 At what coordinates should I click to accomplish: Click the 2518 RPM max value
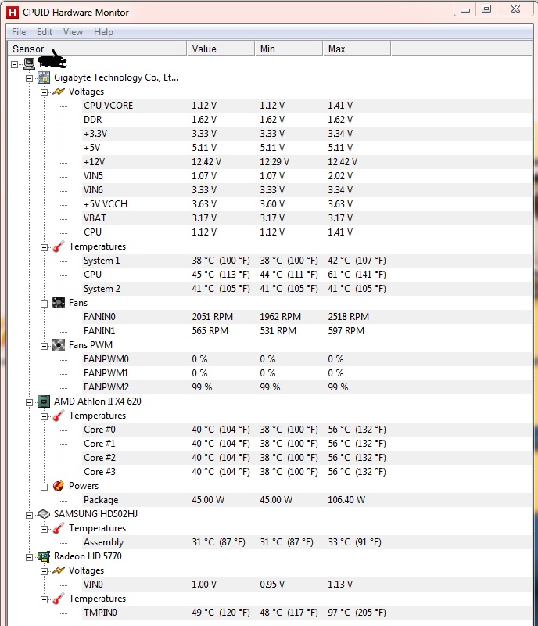(349, 317)
